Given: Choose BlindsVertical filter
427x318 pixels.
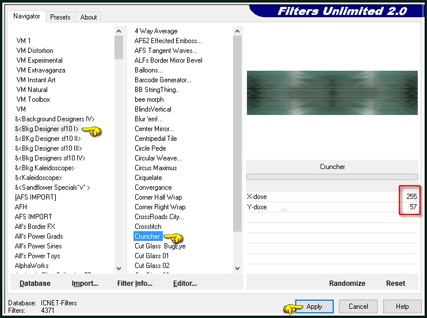Looking at the screenshot, I should (x=152, y=109).
